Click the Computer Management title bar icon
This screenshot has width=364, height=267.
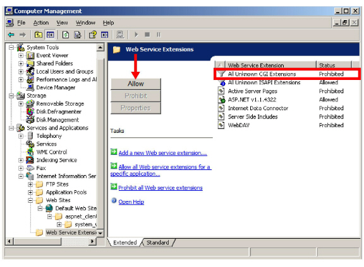coord(9,11)
